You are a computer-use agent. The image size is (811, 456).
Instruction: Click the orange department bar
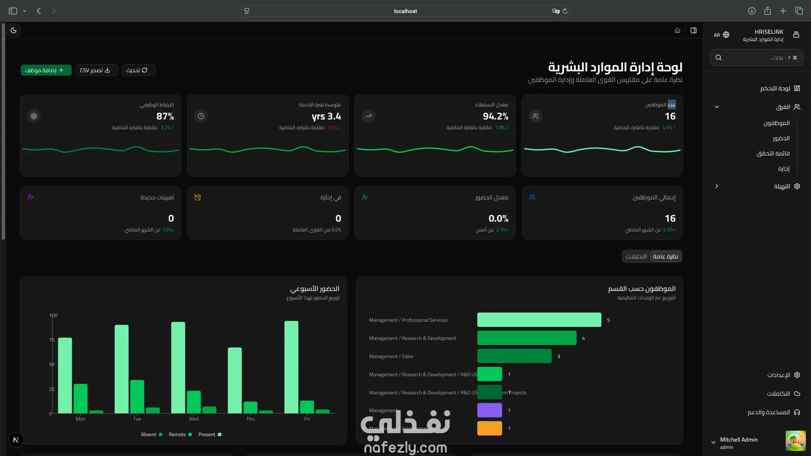[x=490, y=428]
